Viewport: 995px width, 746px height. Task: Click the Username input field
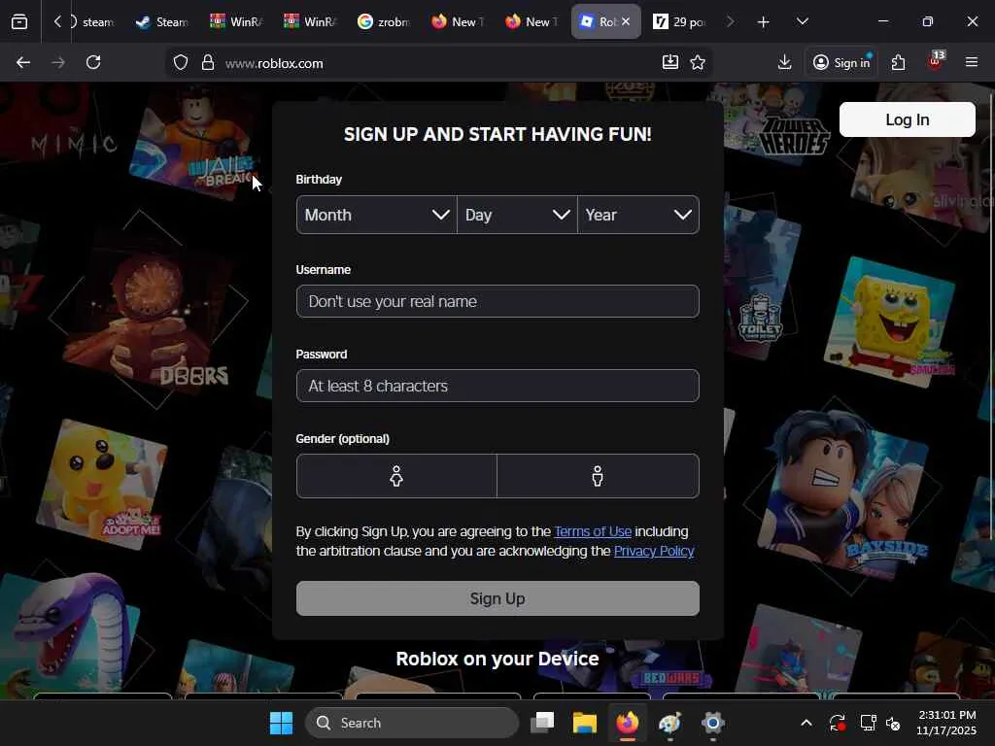pos(497,301)
